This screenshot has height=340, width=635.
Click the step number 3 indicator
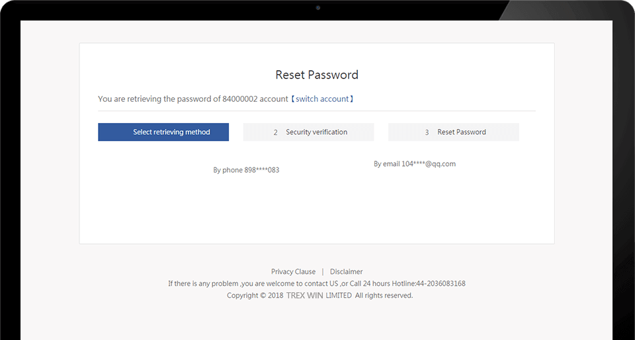[x=427, y=132]
